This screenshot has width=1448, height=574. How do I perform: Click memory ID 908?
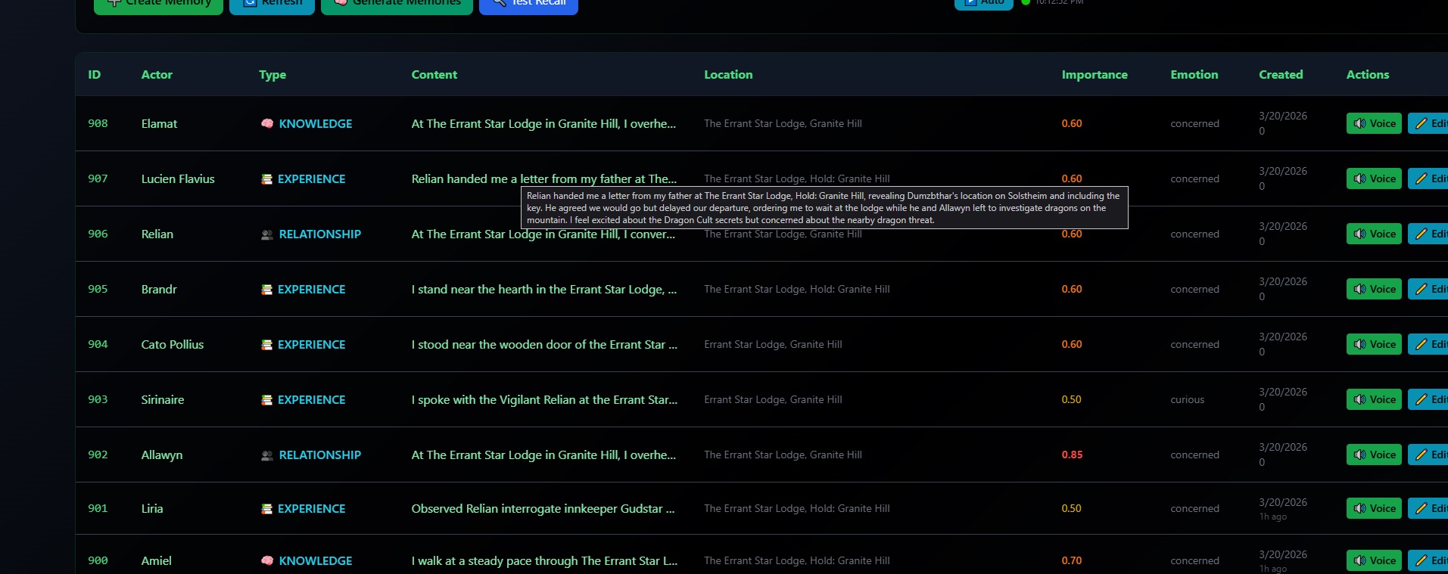tap(98, 123)
